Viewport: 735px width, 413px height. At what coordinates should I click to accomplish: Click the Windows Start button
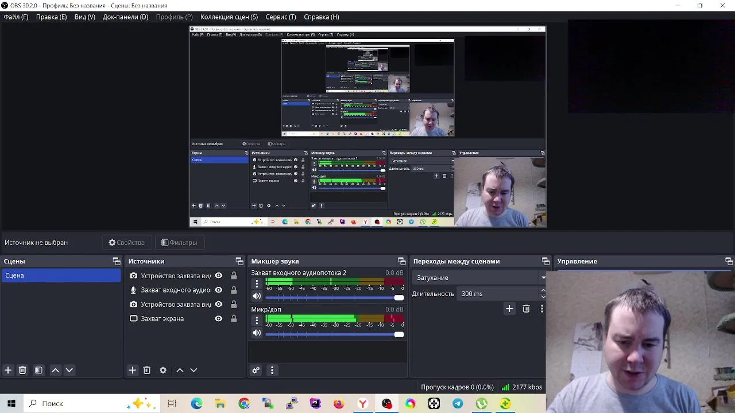[11, 403]
